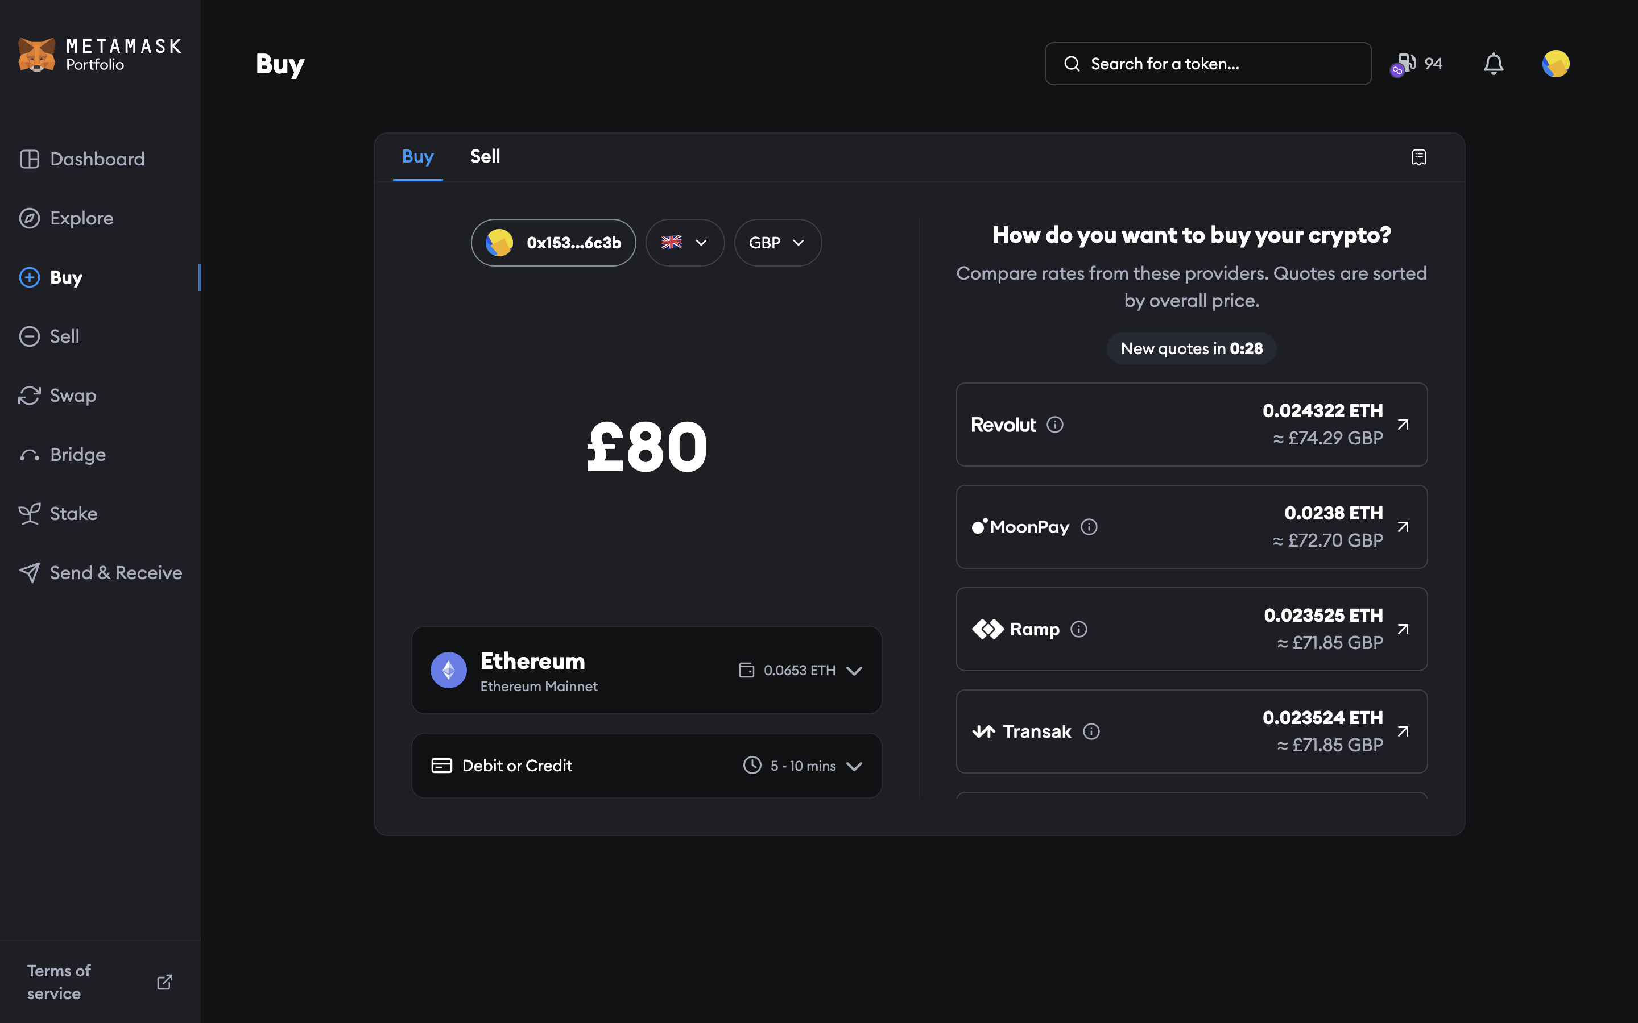Toggle info icon on Revolut provider
The width and height of the screenshot is (1638, 1023).
pos(1054,423)
